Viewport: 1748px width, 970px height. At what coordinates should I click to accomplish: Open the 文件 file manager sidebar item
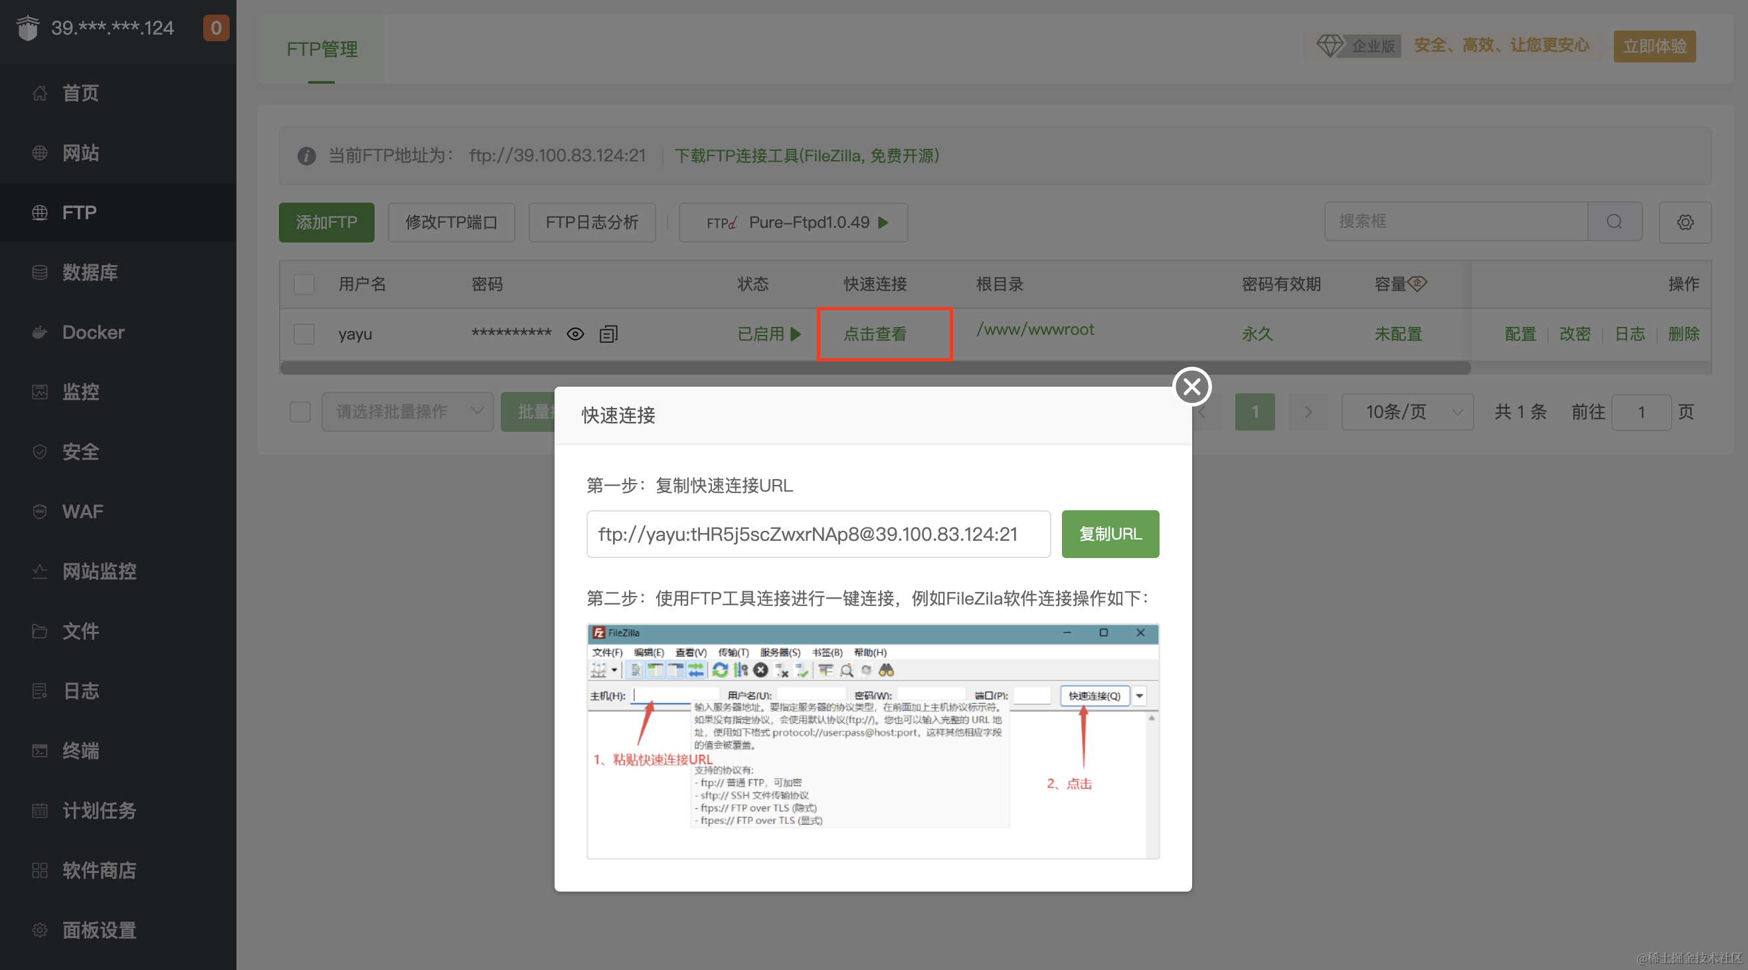click(80, 630)
